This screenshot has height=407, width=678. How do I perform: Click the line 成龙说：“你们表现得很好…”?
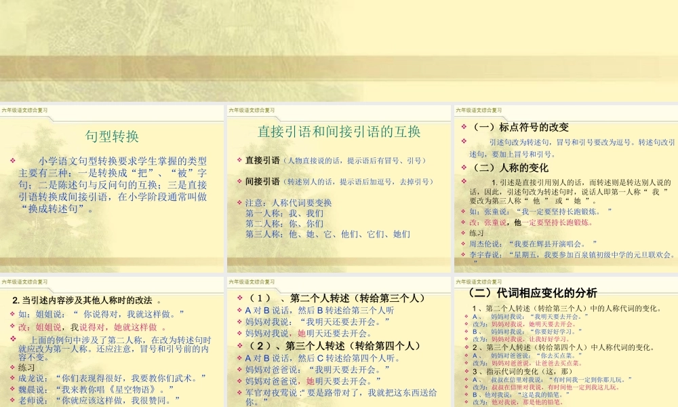click(x=113, y=378)
